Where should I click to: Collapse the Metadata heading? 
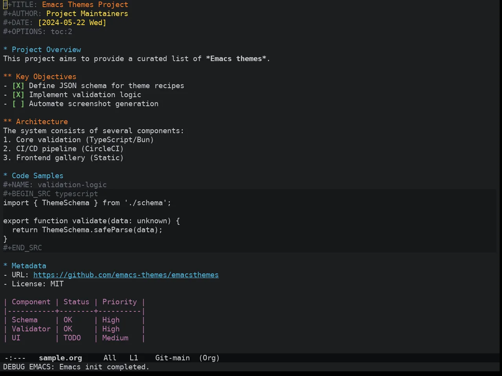(x=25, y=266)
